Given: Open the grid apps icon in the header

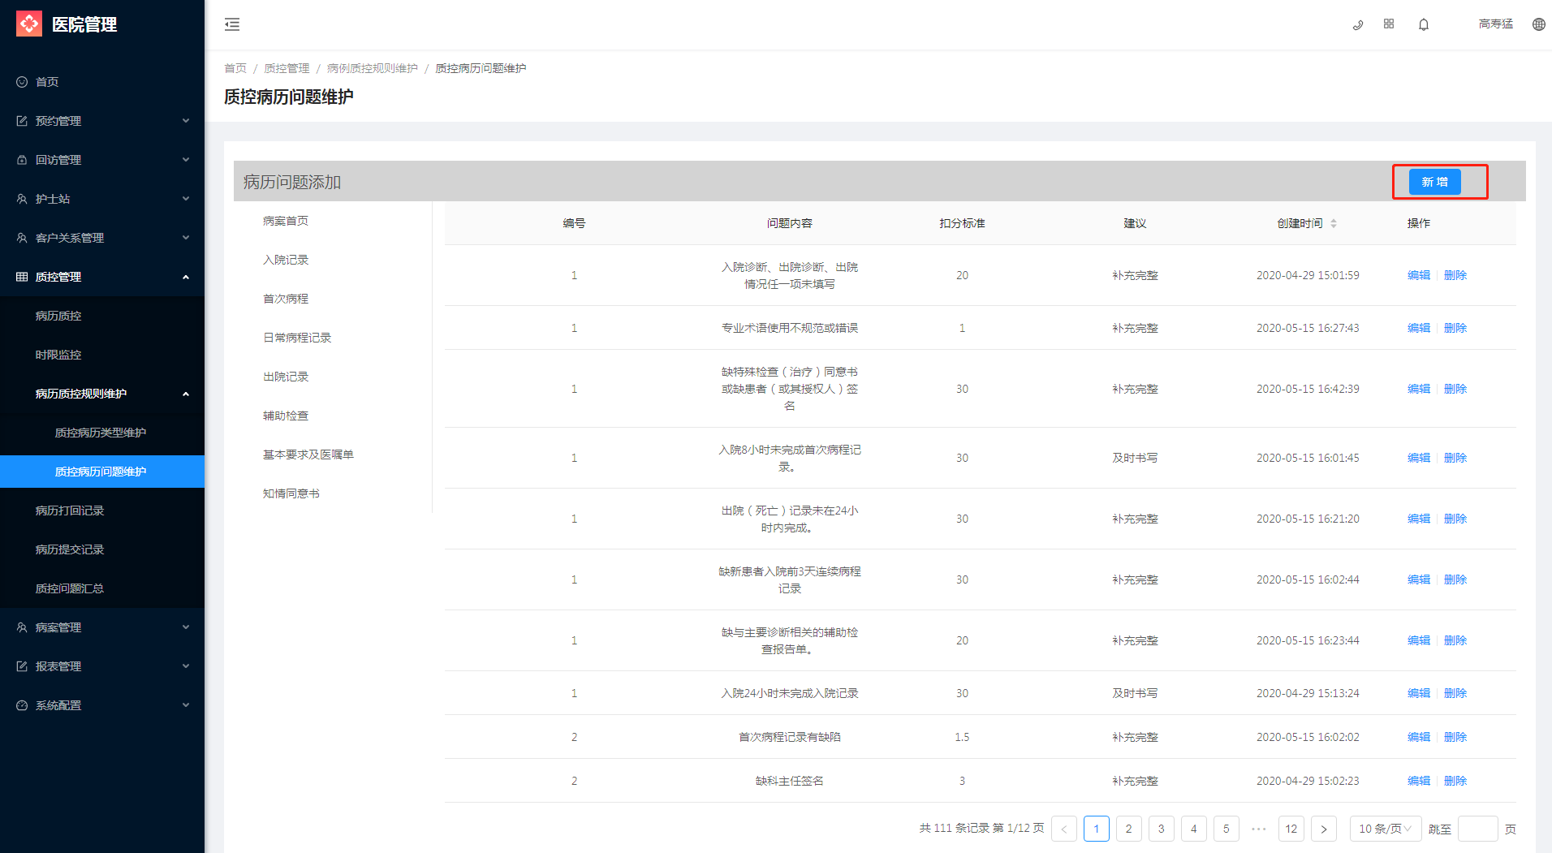Looking at the screenshot, I should click(1389, 24).
